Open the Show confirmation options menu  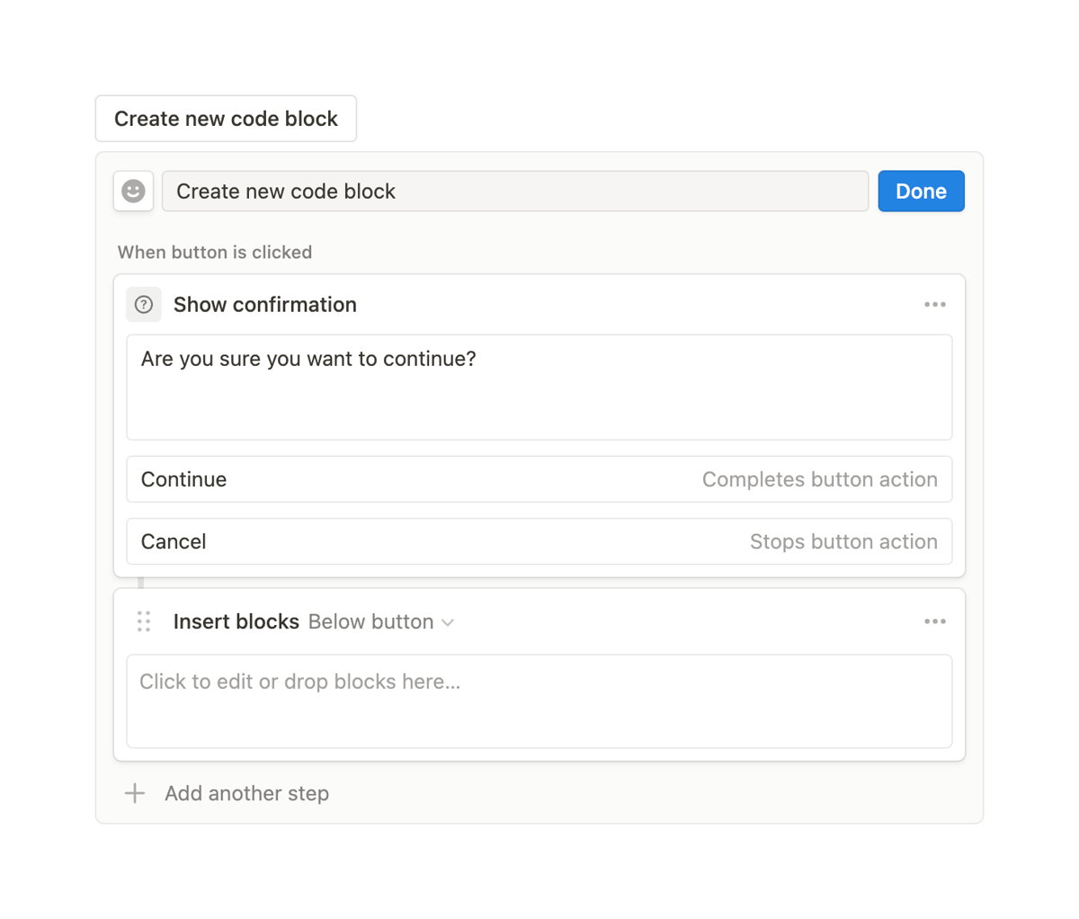[x=935, y=304]
